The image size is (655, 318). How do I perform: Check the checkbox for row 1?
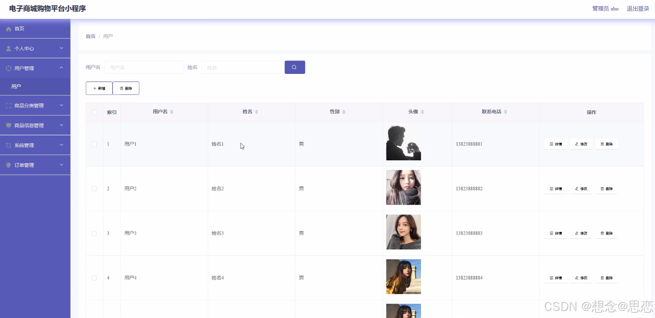pos(94,144)
